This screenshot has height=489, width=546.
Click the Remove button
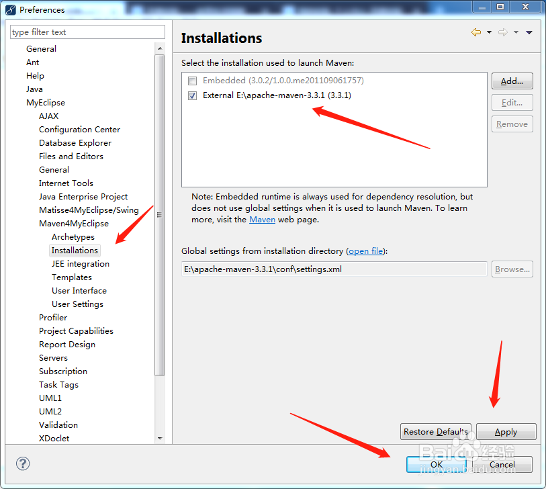(512, 124)
